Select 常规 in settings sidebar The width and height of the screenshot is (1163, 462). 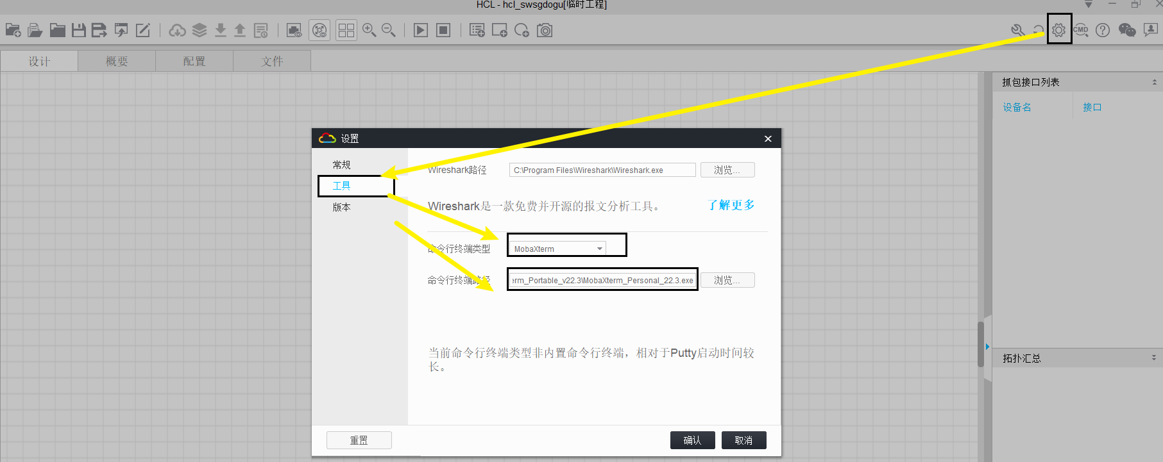click(341, 165)
